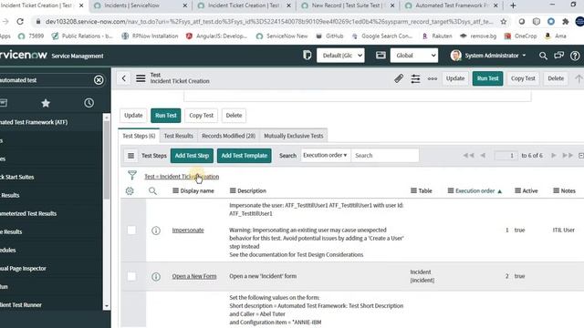This screenshot has height=328, width=584.
Task: Click Copy Test button in the form header
Action: [523, 78]
